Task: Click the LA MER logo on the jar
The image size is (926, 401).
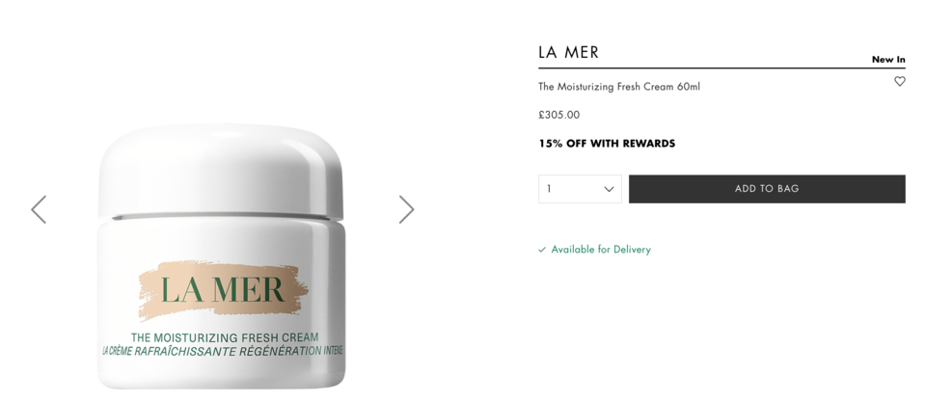Action: coord(222,290)
